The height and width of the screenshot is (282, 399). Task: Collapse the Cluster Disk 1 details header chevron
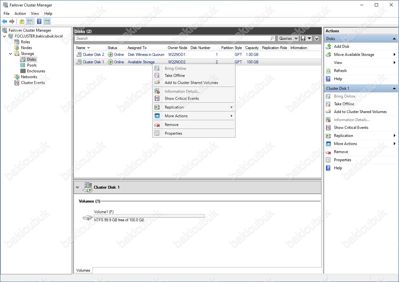point(77,187)
